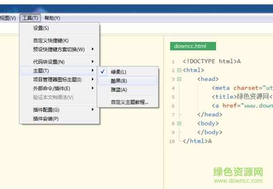Choose the 雅蓝(A) theme

pos(118,90)
